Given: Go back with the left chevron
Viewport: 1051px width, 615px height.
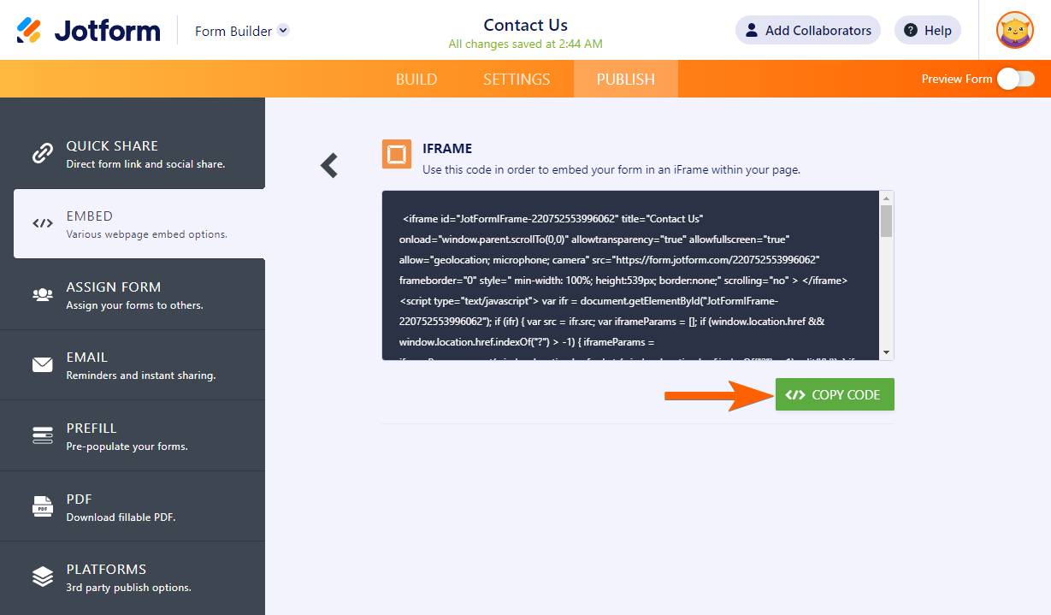Looking at the screenshot, I should (x=329, y=165).
